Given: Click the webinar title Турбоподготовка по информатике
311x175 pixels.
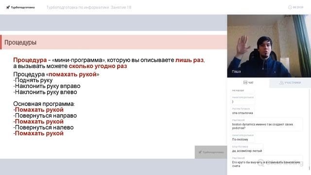Looking at the screenshot, I should [x=89, y=7].
